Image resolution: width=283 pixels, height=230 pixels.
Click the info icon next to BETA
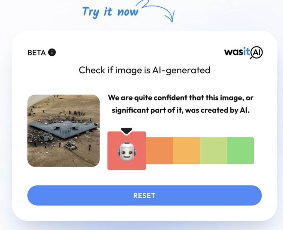[x=52, y=52]
